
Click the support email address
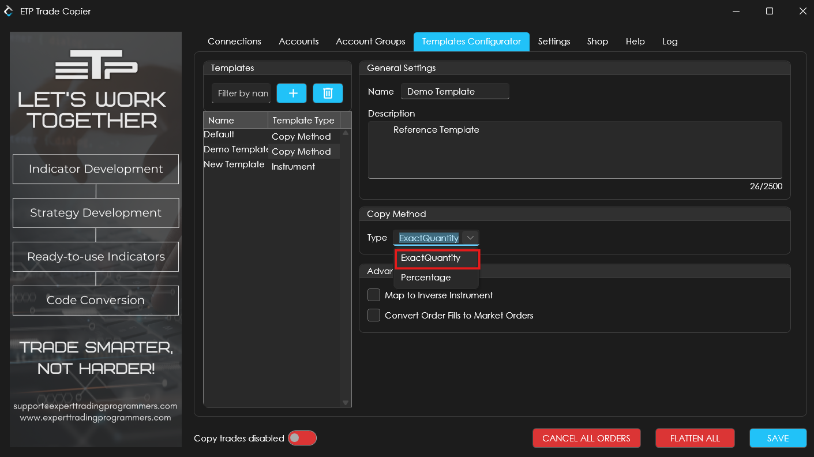point(95,406)
